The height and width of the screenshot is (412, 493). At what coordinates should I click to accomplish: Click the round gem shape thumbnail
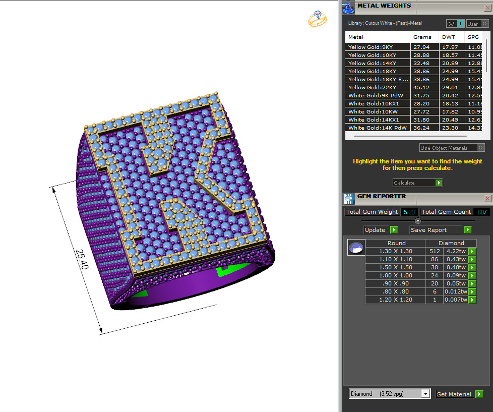(356, 248)
